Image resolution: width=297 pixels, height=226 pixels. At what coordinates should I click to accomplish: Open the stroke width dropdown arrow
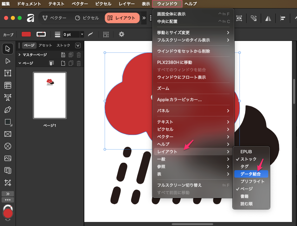[x=82, y=34]
